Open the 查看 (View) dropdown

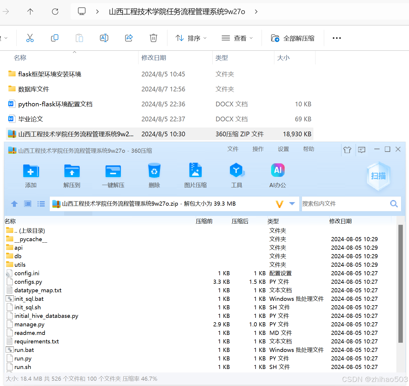tap(237, 38)
